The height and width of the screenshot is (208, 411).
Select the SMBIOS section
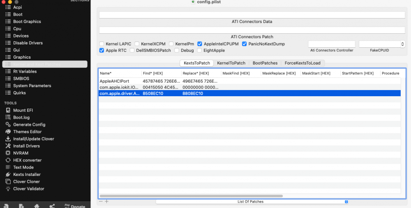click(21, 79)
